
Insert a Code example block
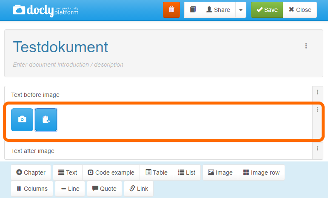111,173
